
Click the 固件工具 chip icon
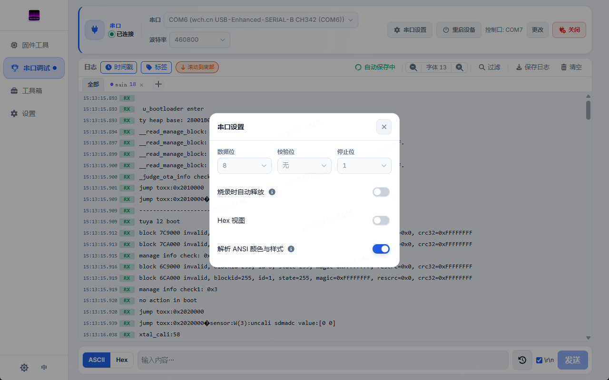click(x=14, y=45)
